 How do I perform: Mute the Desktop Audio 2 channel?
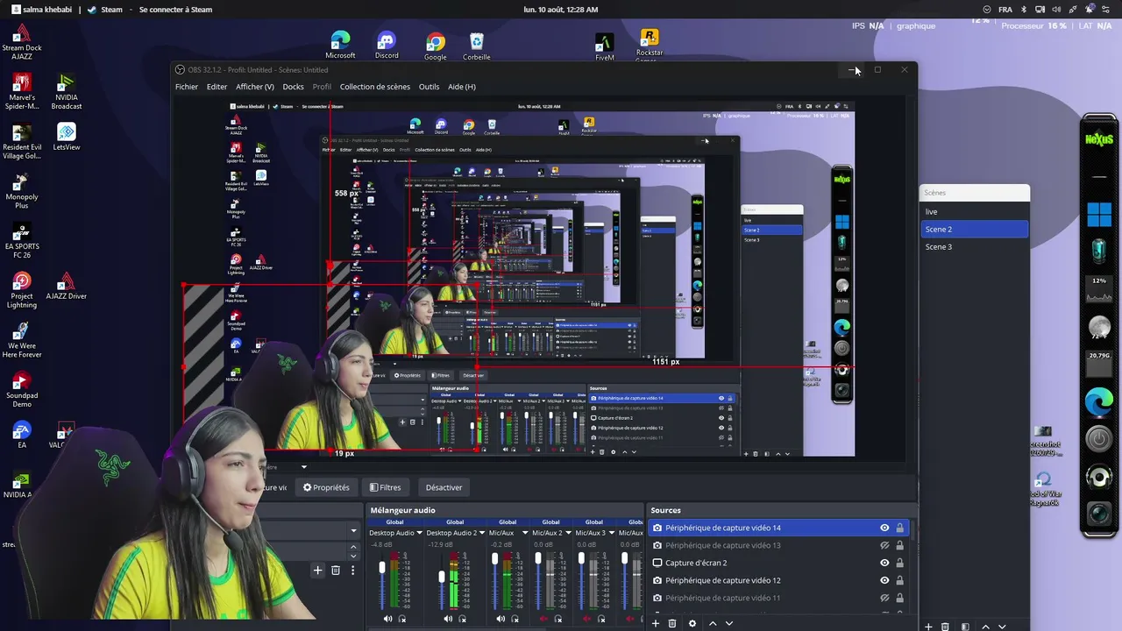coord(449,620)
